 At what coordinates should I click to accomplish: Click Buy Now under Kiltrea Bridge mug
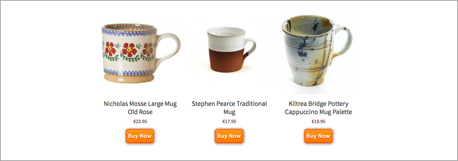pos(318,136)
